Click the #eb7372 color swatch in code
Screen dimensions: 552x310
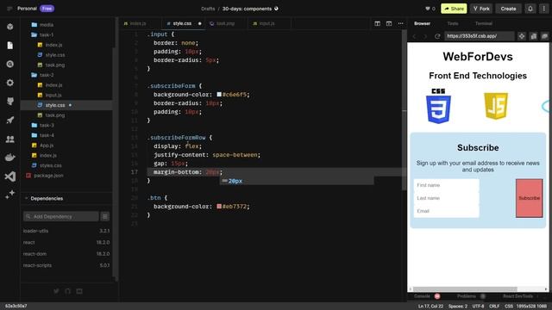pos(219,207)
